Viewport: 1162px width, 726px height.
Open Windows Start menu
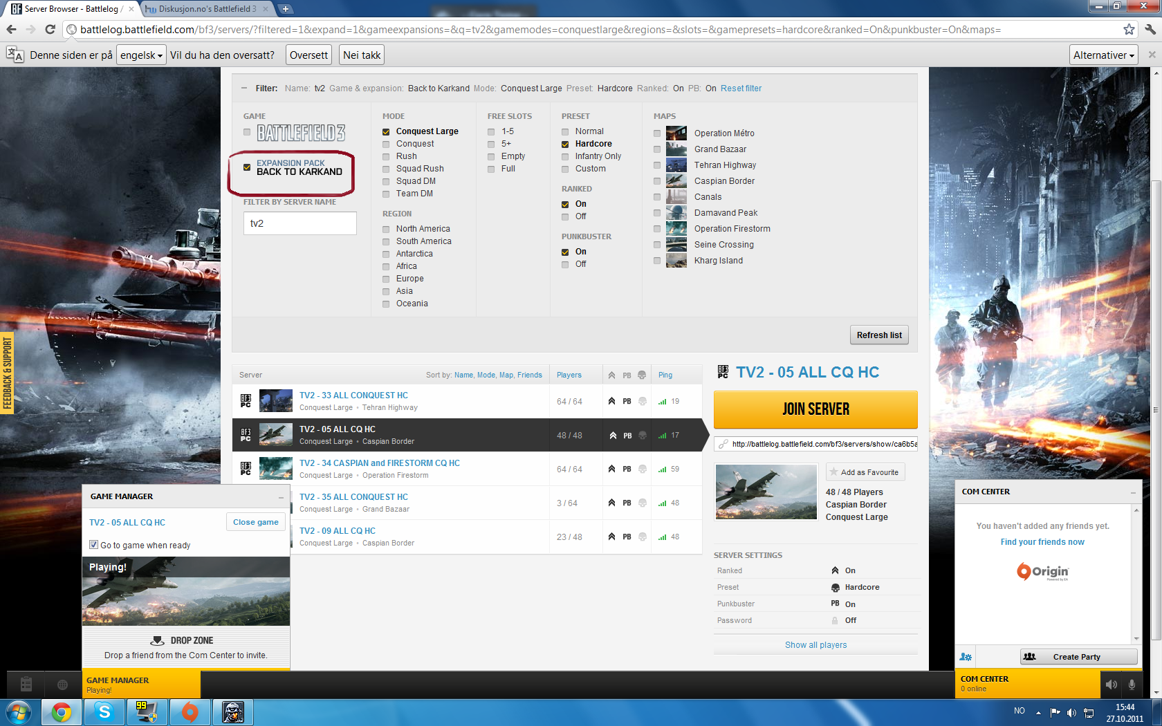click(19, 712)
